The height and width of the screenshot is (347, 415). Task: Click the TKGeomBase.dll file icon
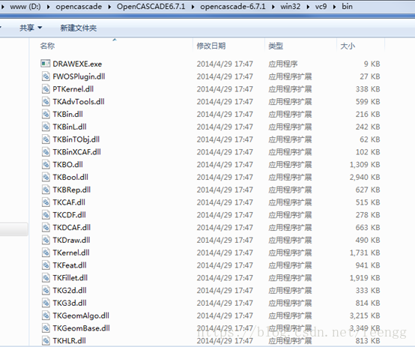click(x=46, y=328)
